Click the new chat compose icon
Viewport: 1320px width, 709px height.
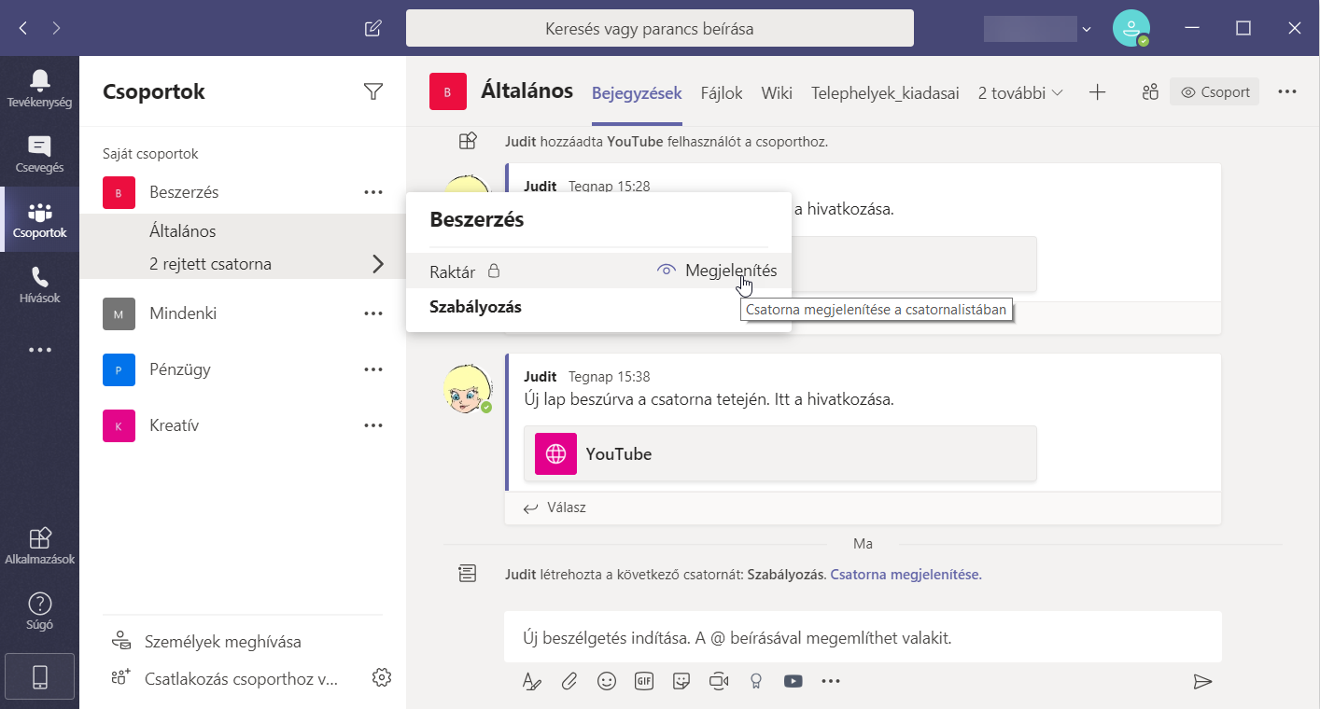(x=373, y=28)
